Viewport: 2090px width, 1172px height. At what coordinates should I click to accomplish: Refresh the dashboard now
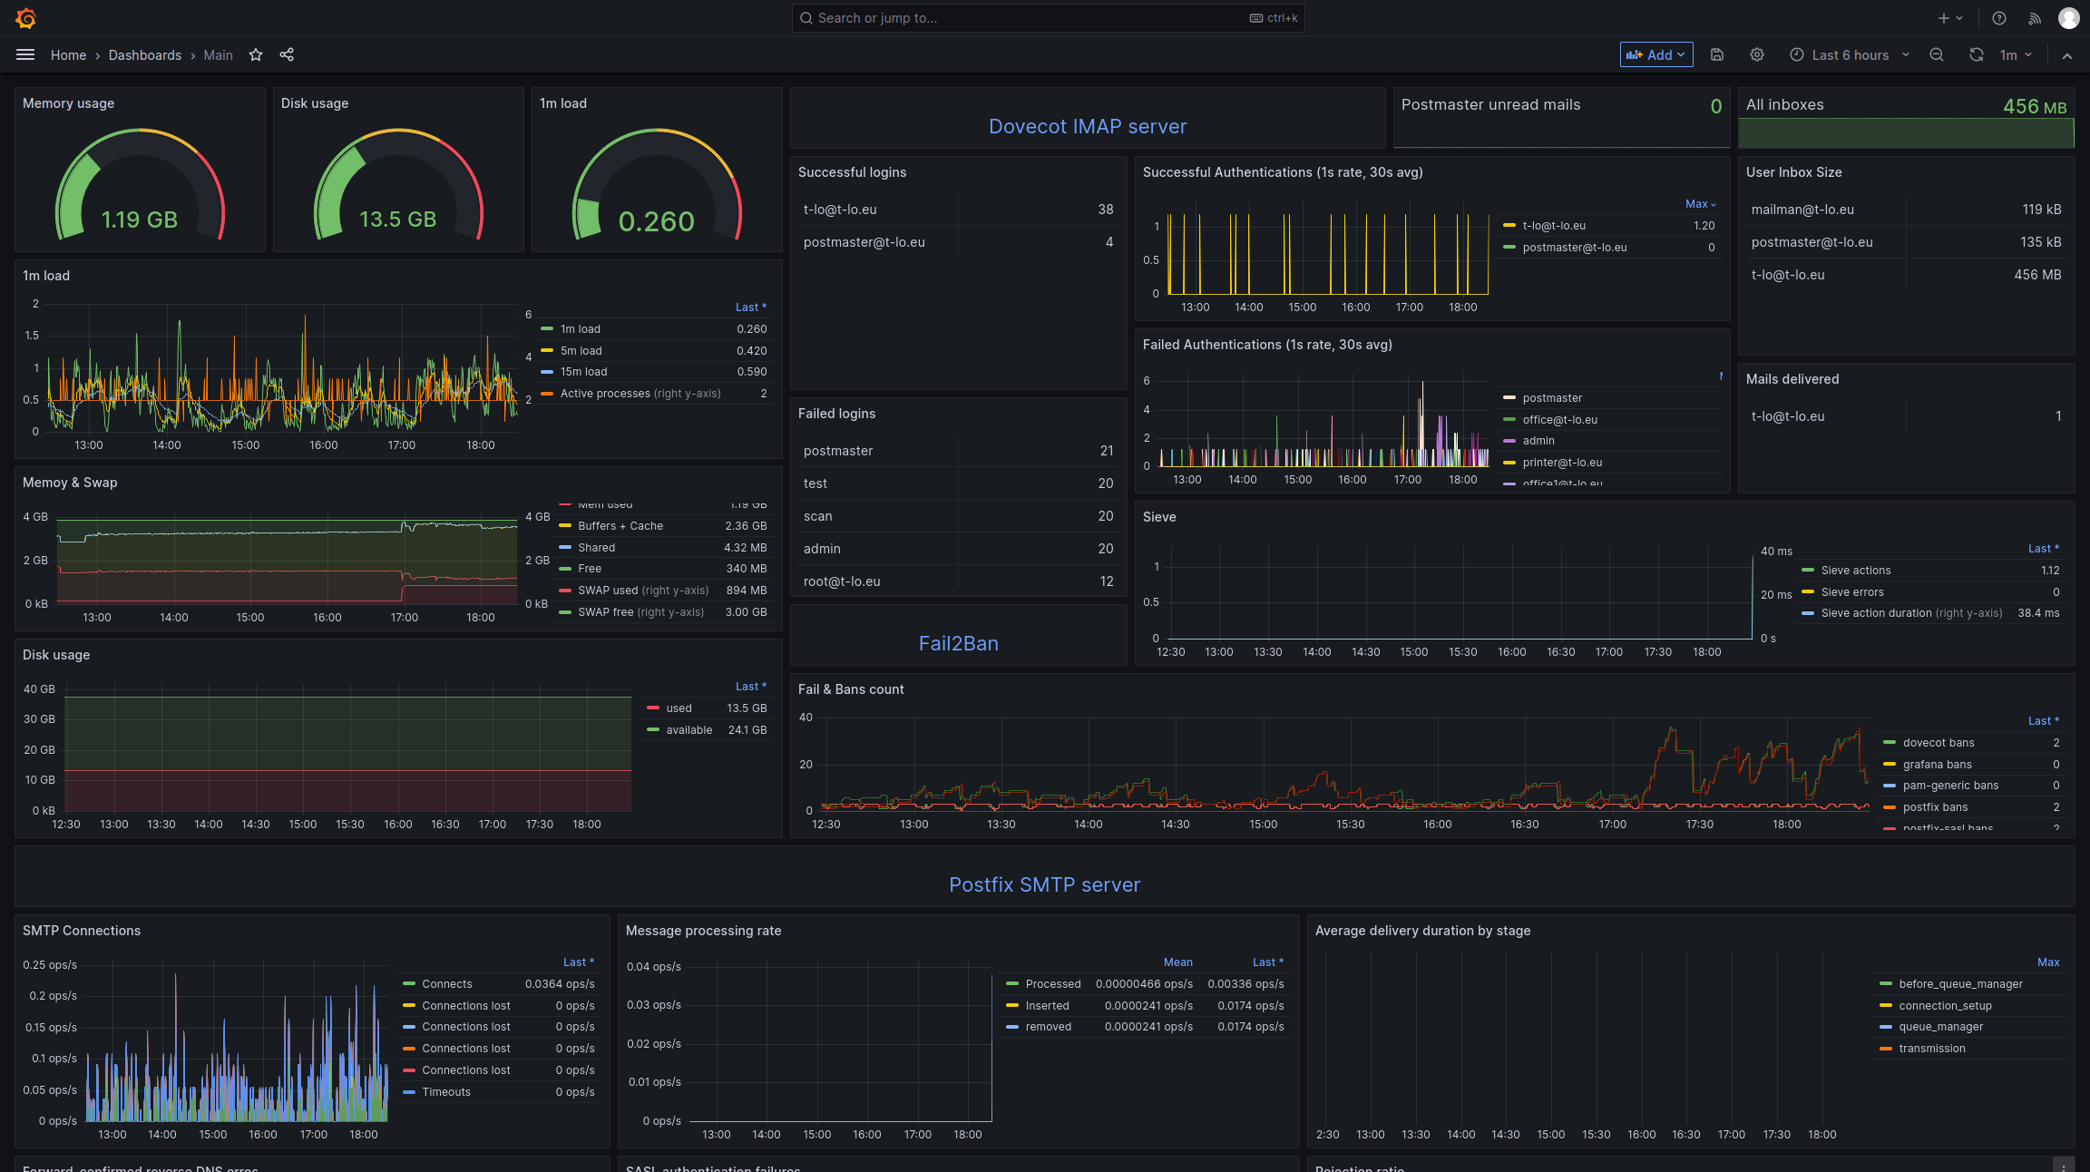coord(1977,54)
